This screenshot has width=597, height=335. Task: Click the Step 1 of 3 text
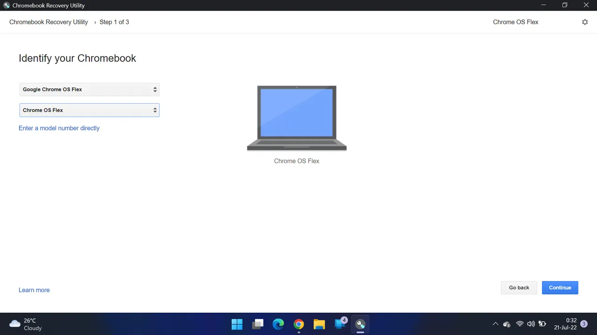pos(114,22)
